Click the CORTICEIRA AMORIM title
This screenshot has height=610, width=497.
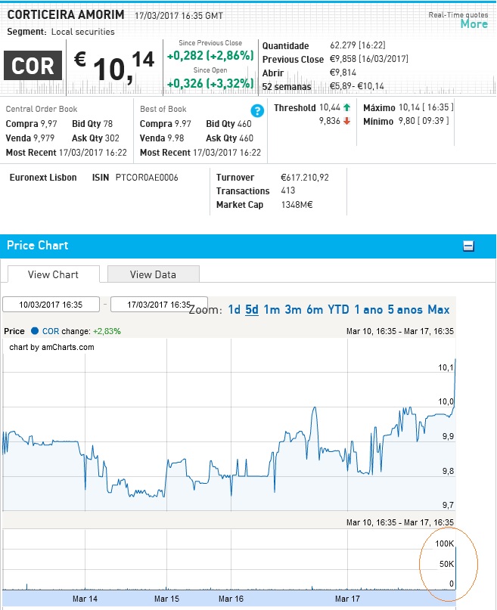66,15
